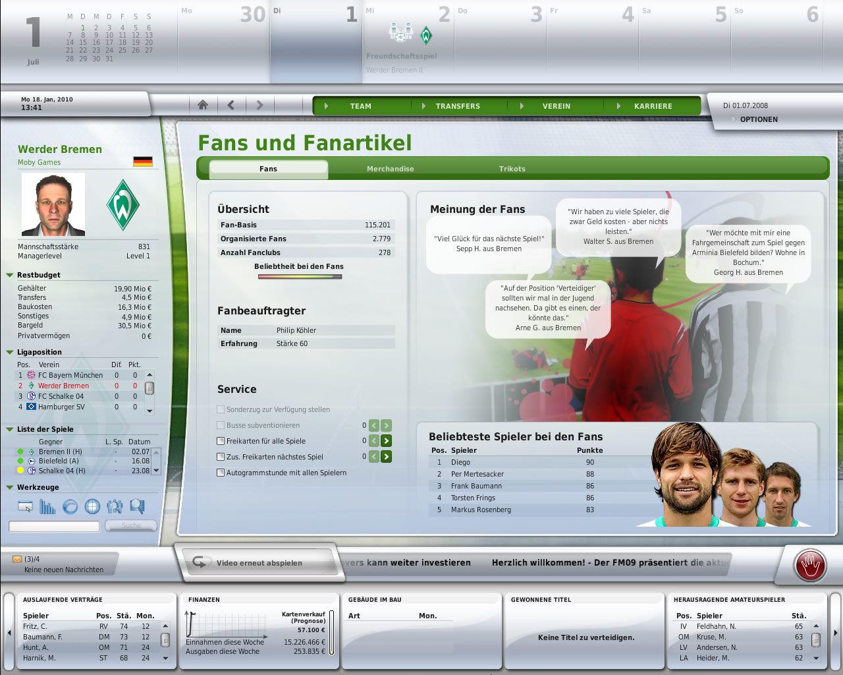Screen dimensions: 843x675
Task: Enable Zus. Freikarten nächstes Spiel checkbox
Action: [221, 457]
